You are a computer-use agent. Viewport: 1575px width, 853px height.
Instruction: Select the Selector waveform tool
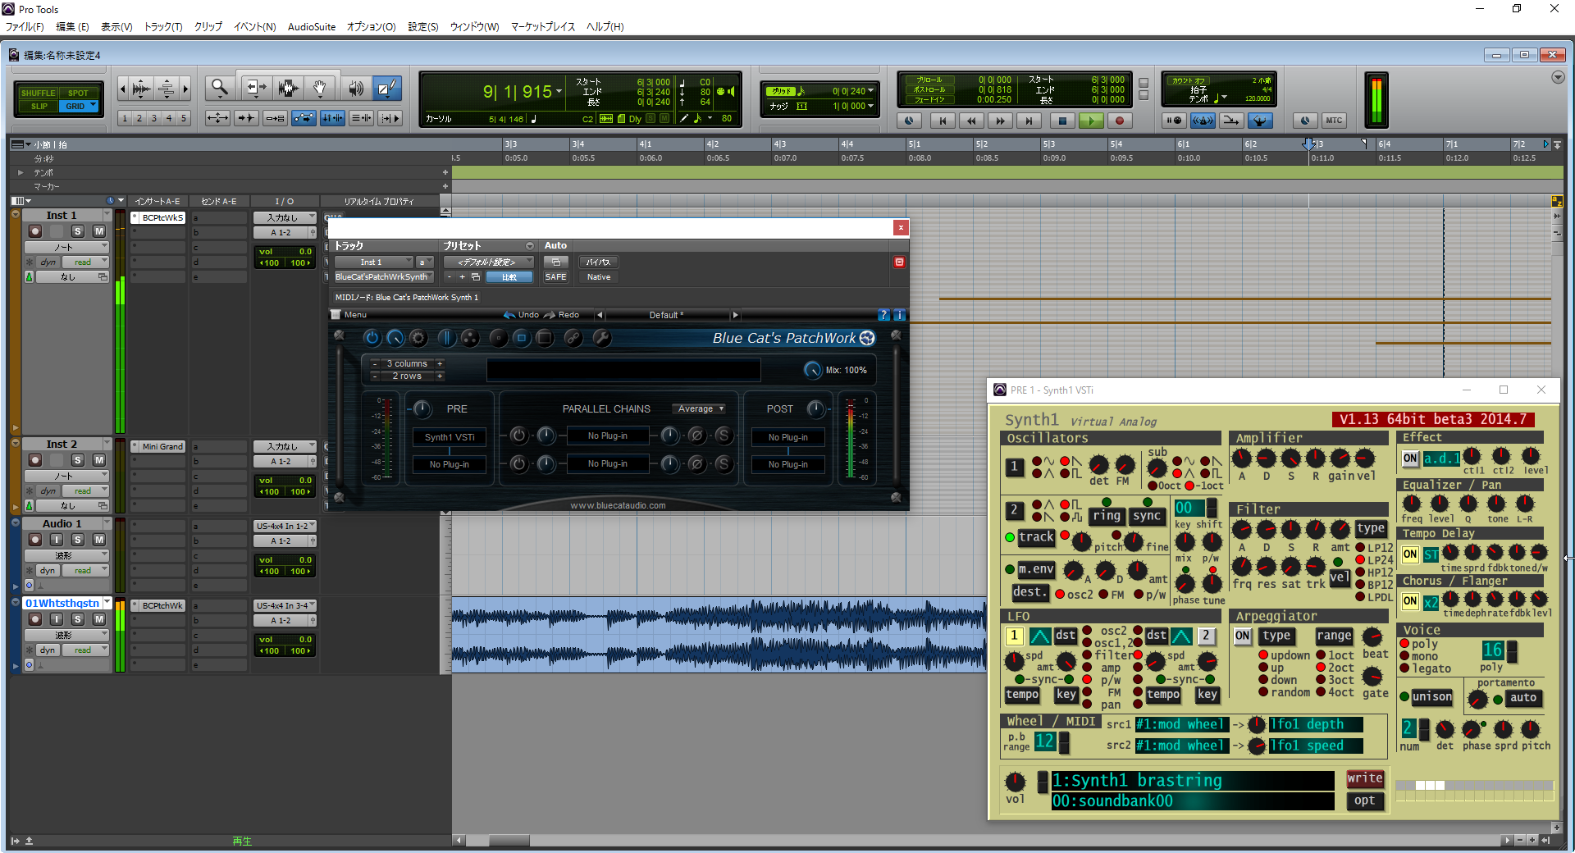(287, 87)
